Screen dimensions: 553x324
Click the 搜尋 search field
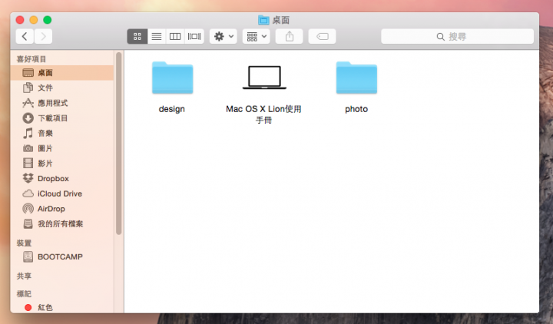[x=458, y=36]
